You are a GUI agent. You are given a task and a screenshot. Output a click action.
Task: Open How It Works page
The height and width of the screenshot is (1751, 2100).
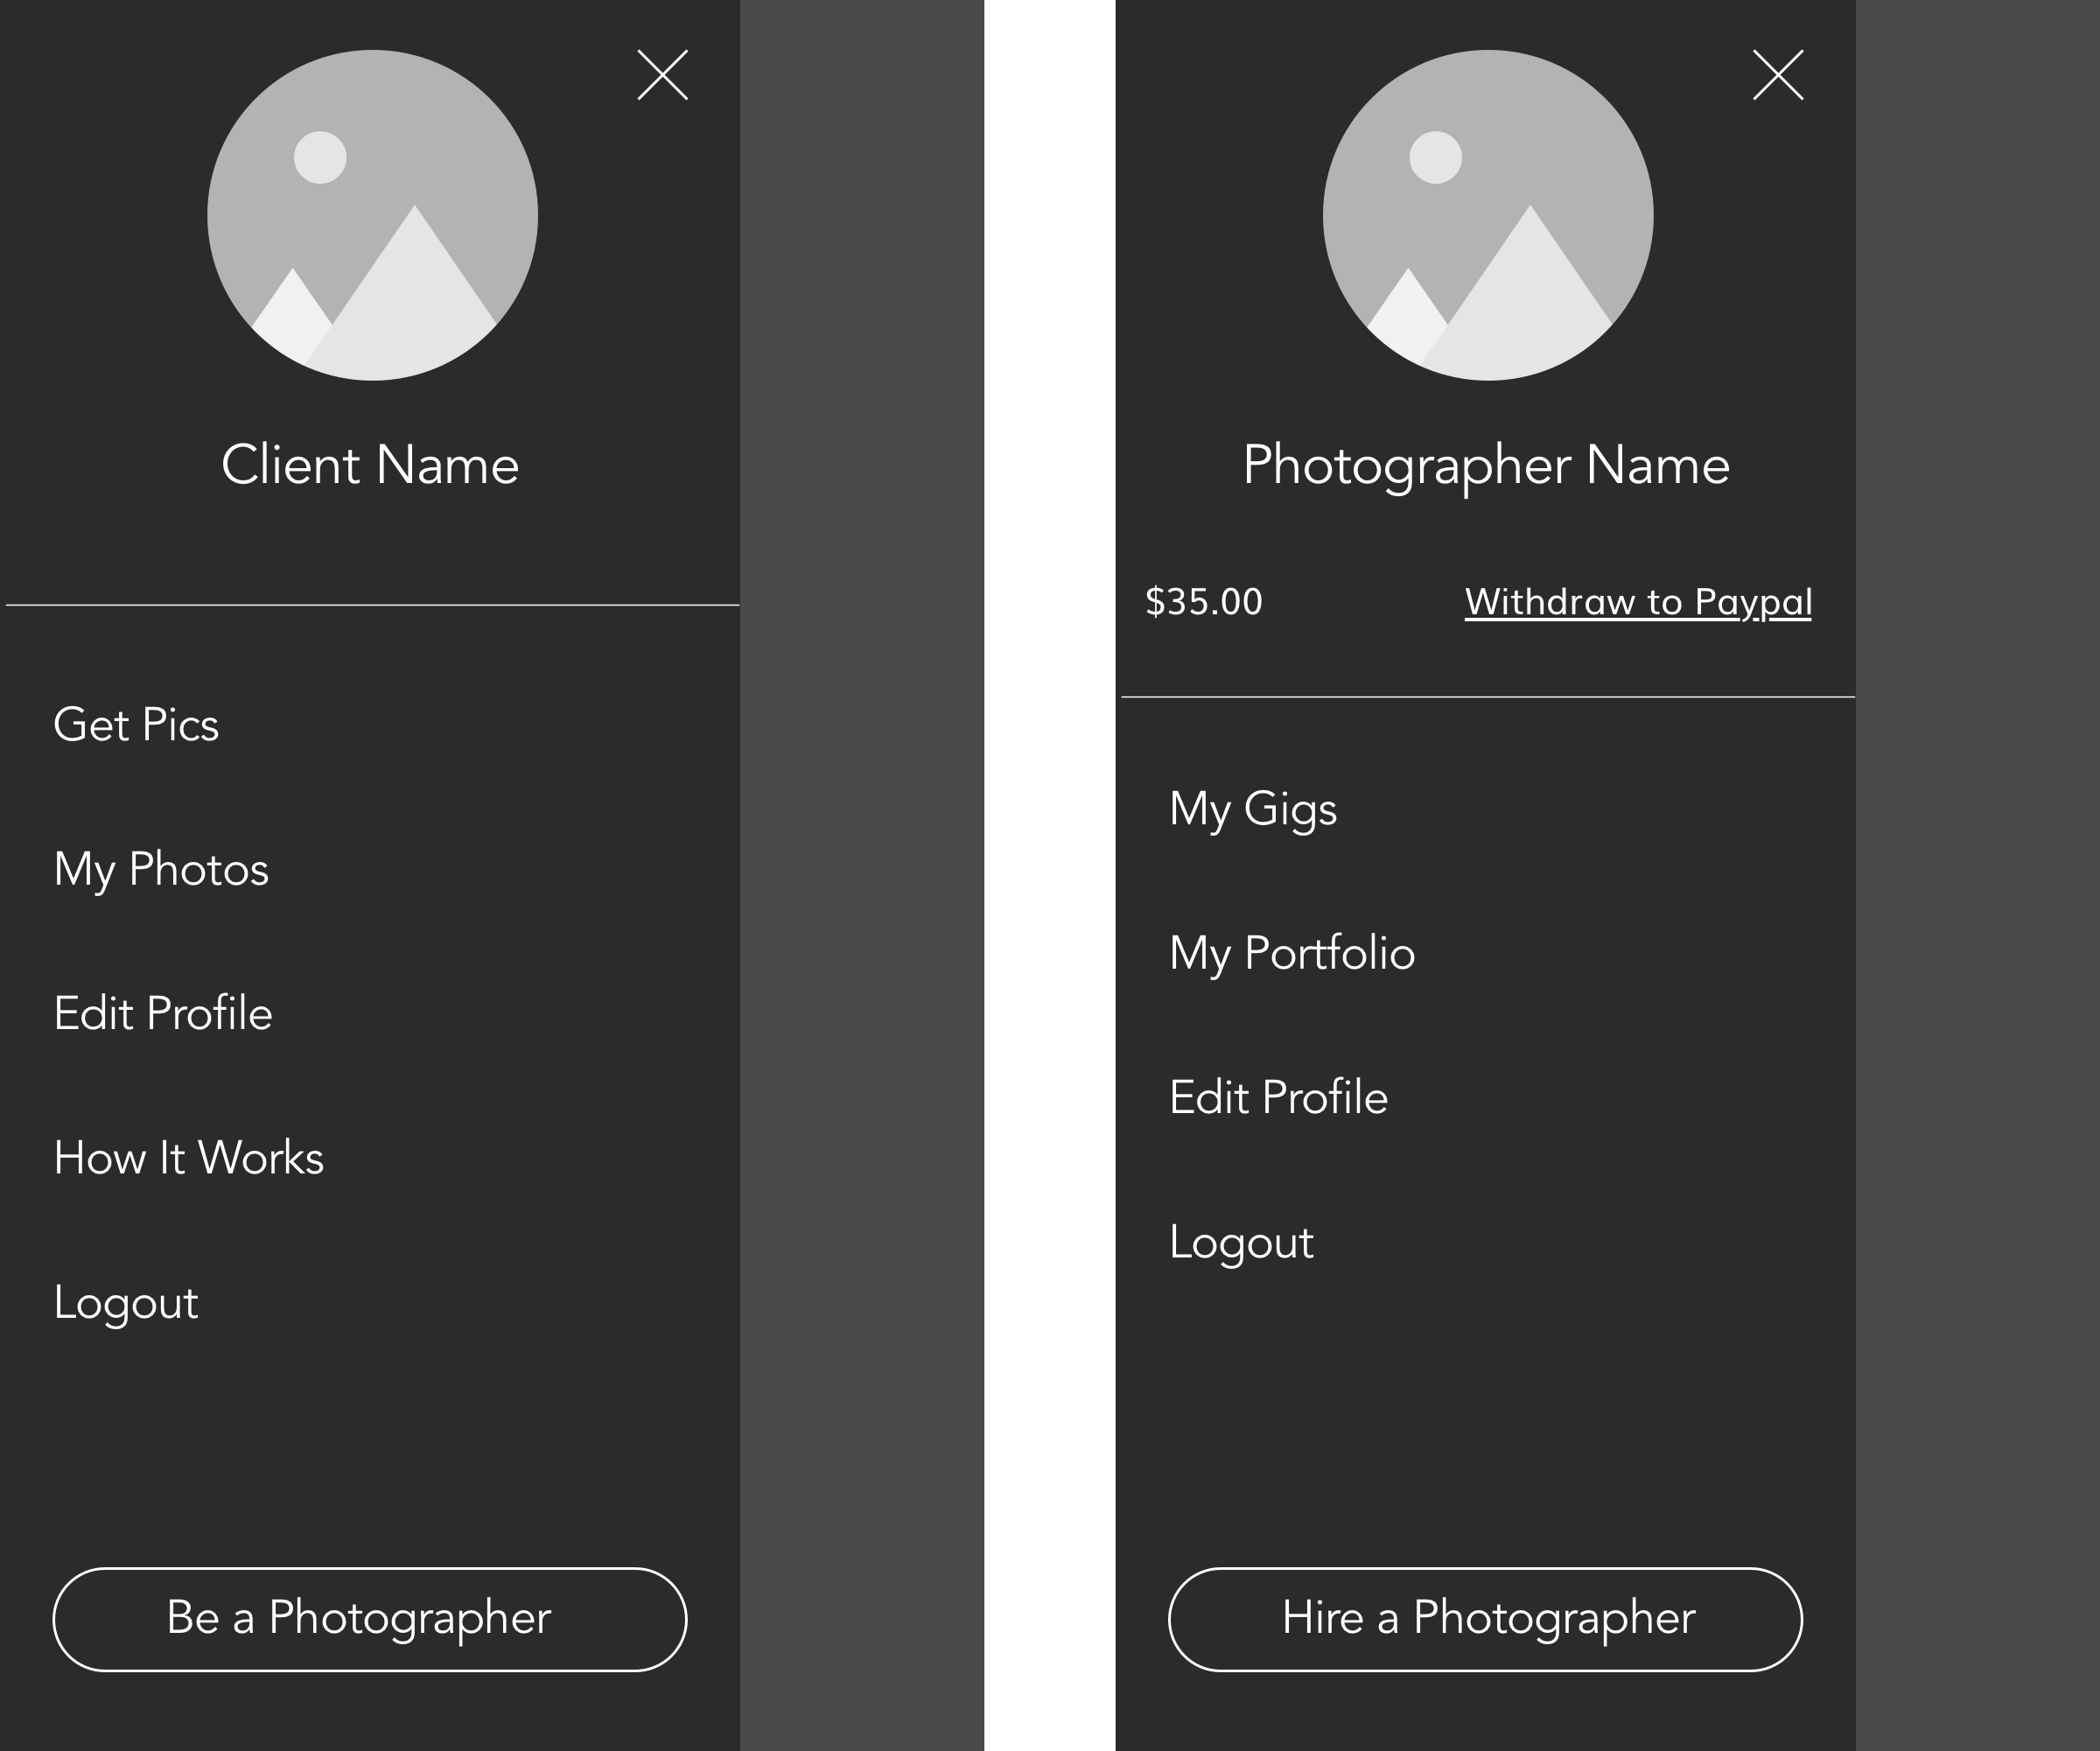[x=189, y=1158]
